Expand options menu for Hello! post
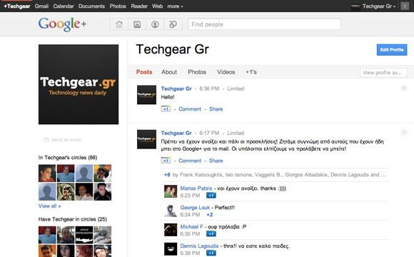 pyautogui.click(x=404, y=88)
